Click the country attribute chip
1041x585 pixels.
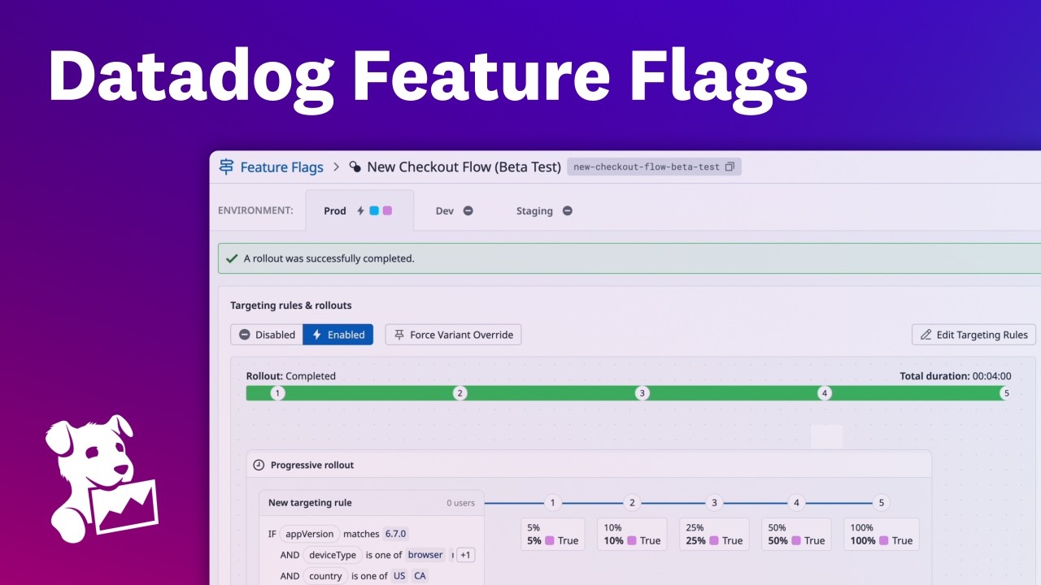(325, 576)
